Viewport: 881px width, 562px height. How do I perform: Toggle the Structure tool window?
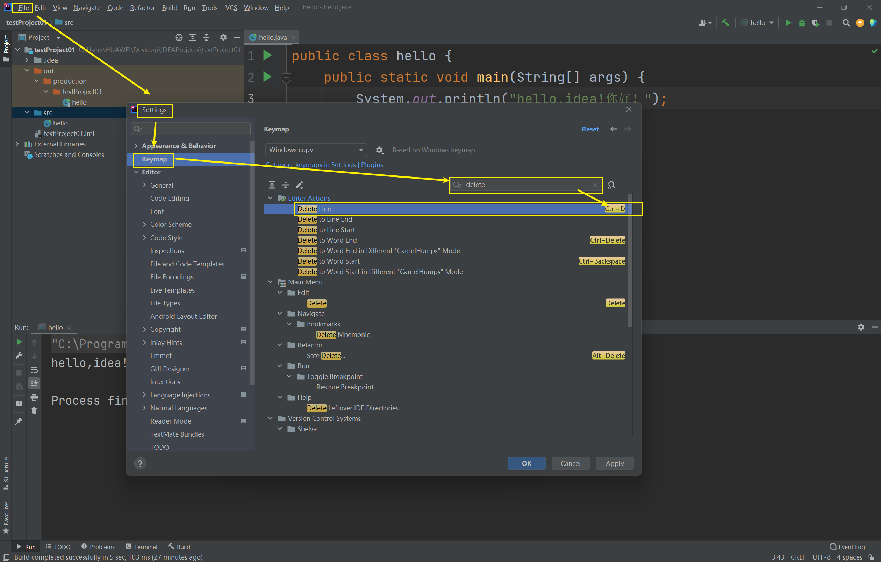tap(6, 473)
